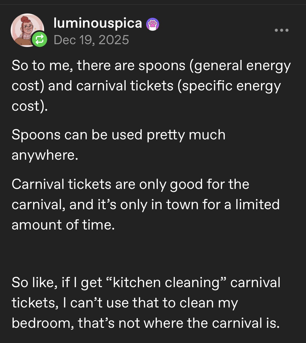Click the line 'amount of time.'
The image size is (306, 343).
(x=63, y=225)
